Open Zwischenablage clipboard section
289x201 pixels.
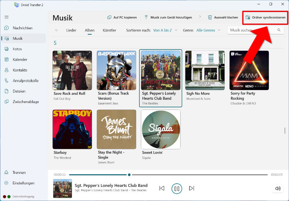tap(23, 102)
